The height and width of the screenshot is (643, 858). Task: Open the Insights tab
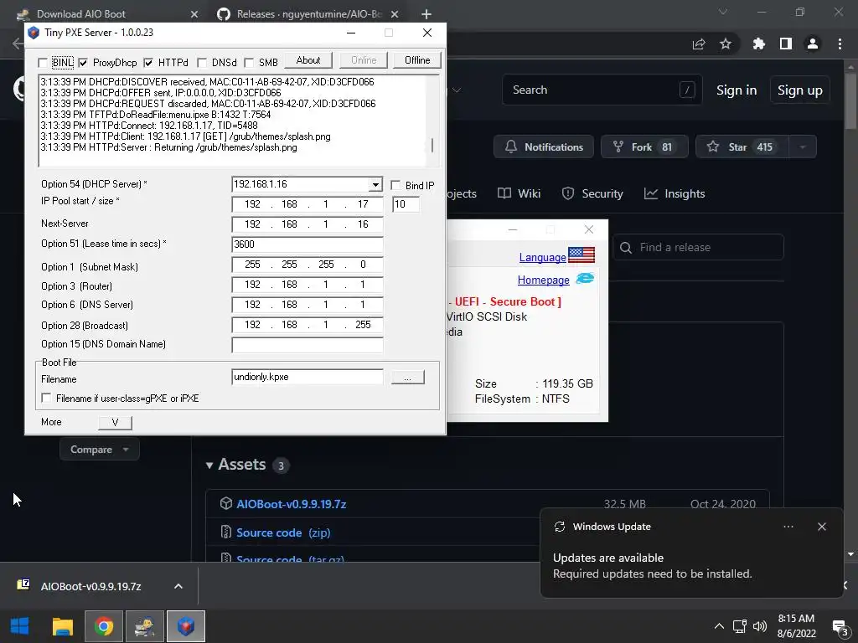click(x=675, y=193)
